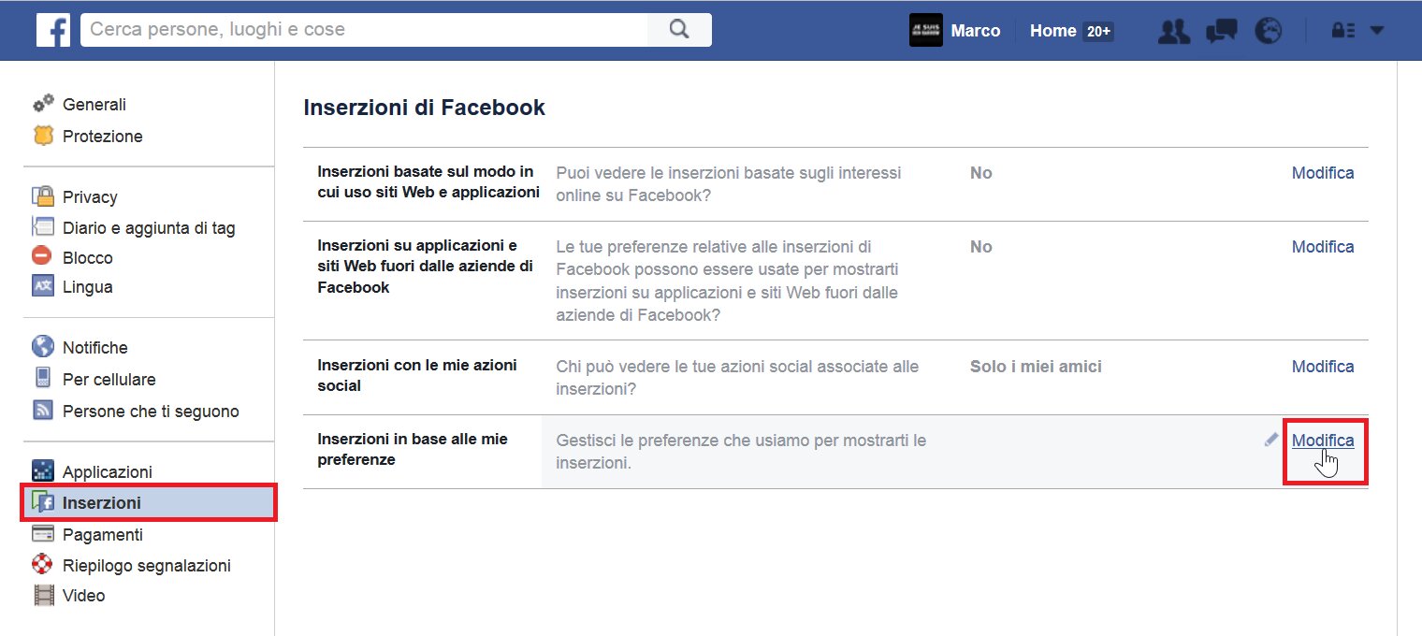
Task: Click the red Blocco icon
Action: click(43, 257)
